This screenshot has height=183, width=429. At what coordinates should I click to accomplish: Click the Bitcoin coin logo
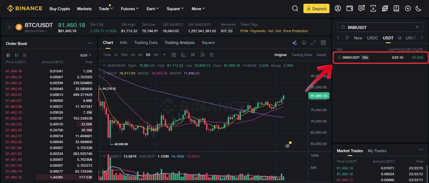[19, 27]
